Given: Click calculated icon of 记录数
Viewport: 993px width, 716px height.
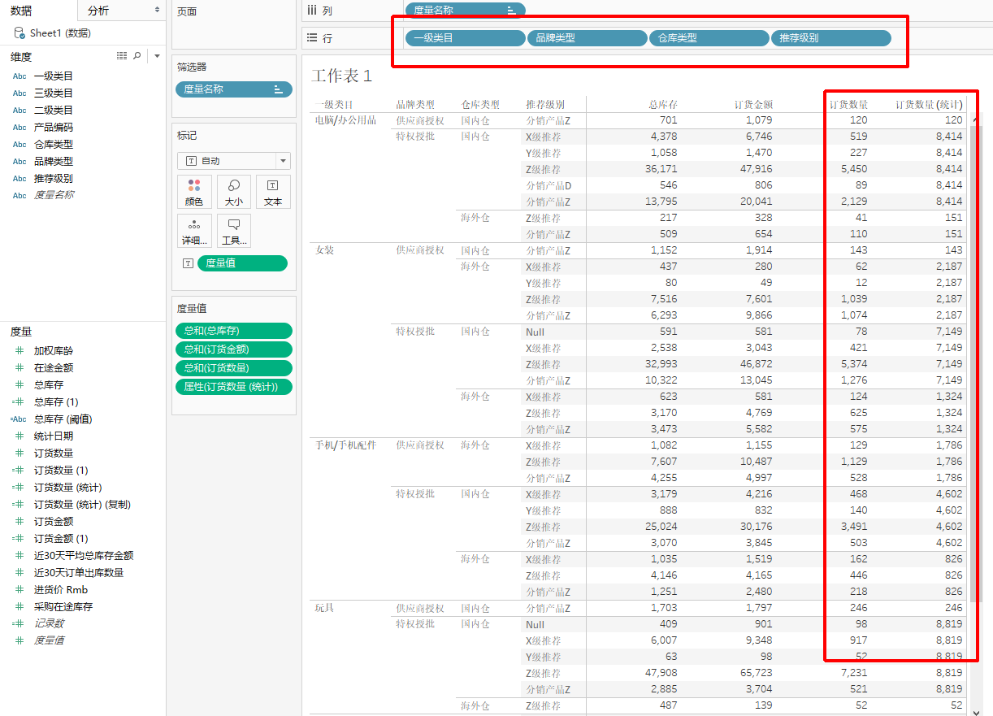Looking at the screenshot, I should [19, 623].
